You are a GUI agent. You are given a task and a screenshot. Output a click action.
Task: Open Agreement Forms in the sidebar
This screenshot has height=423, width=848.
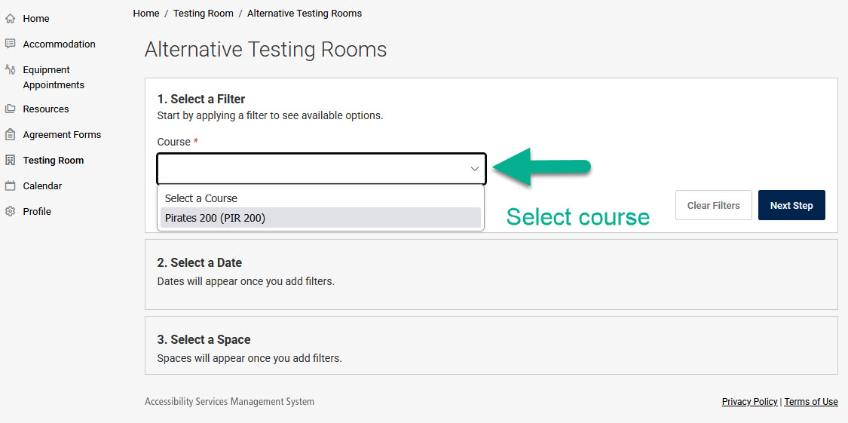pyautogui.click(x=62, y=134)
